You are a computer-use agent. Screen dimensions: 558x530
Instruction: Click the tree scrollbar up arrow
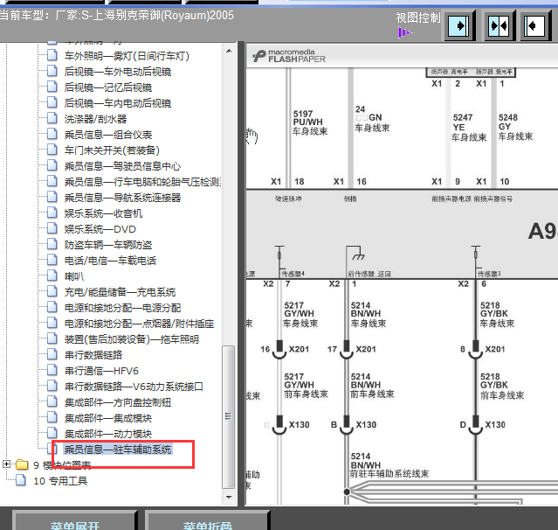coord(229,52)
